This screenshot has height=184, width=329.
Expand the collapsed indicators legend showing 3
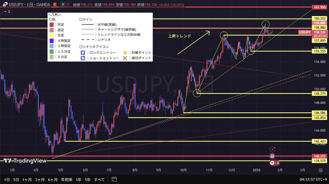pos(7,11)
